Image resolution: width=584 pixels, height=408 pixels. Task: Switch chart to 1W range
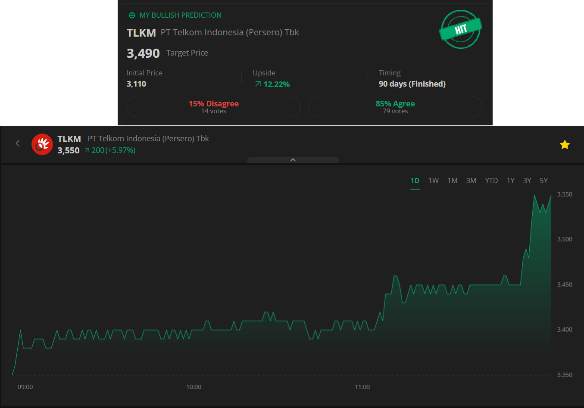point(434,181)
